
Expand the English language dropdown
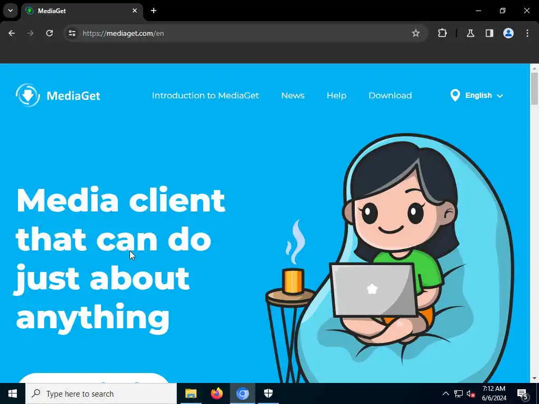pos(484,96)
